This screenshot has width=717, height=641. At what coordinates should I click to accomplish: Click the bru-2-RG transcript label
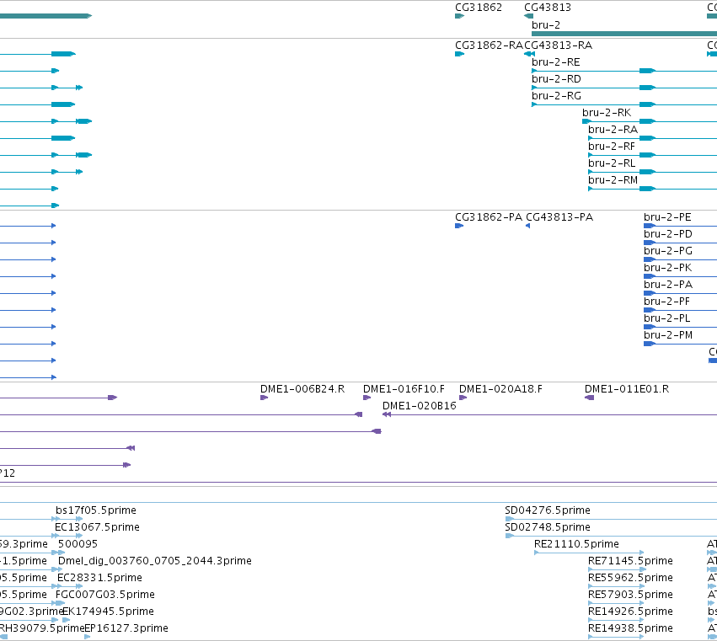557,96
